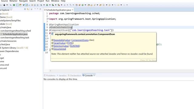This screenshot has height=109, width=194.
Task: Close the Console view tab
Action: 94,75
